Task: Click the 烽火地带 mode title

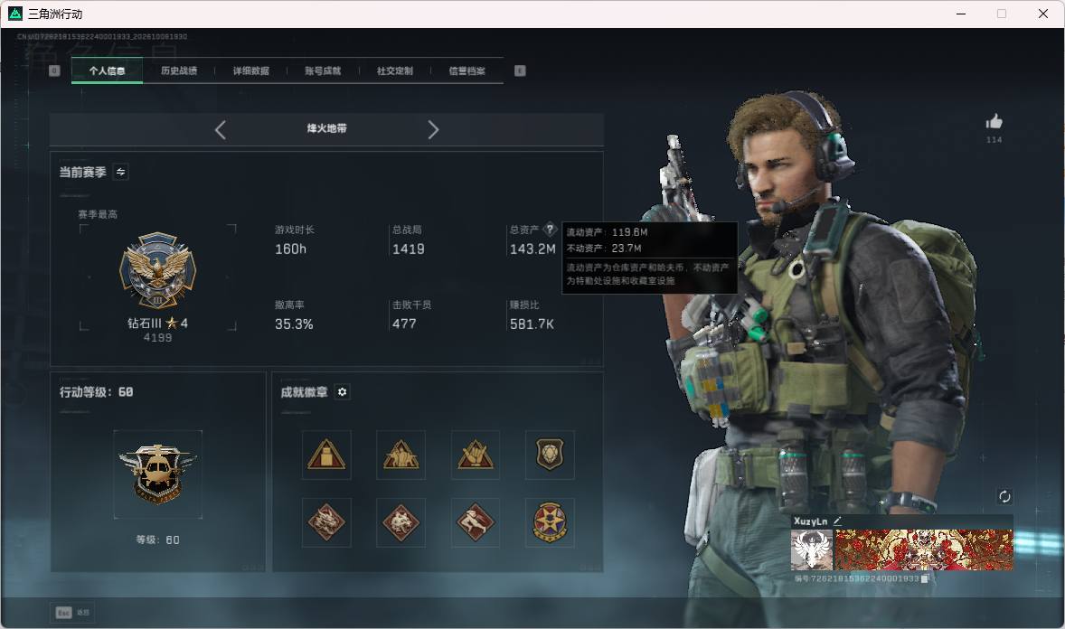Action: pos(326,128)
